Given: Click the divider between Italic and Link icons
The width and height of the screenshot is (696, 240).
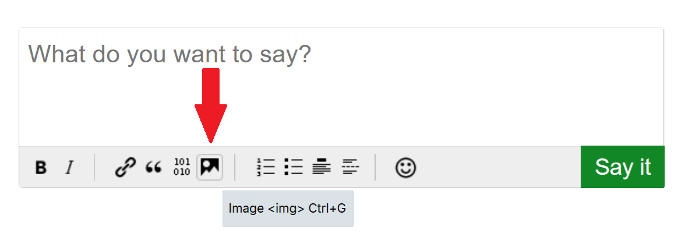Looking at the screenshot, I should coord(95,167).
